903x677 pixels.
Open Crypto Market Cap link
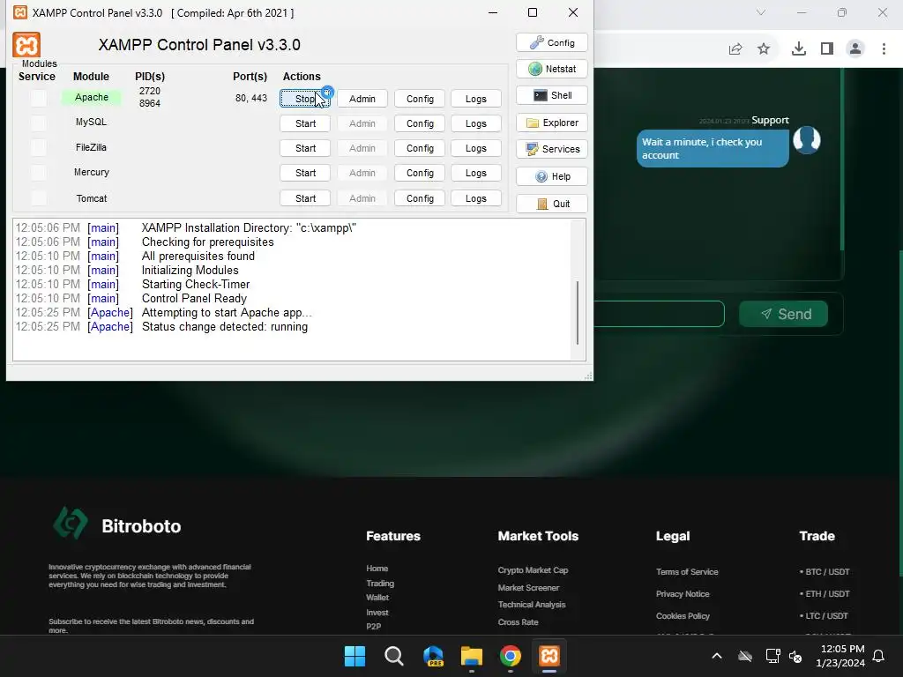pyautogui.click(x=534, y=570)
